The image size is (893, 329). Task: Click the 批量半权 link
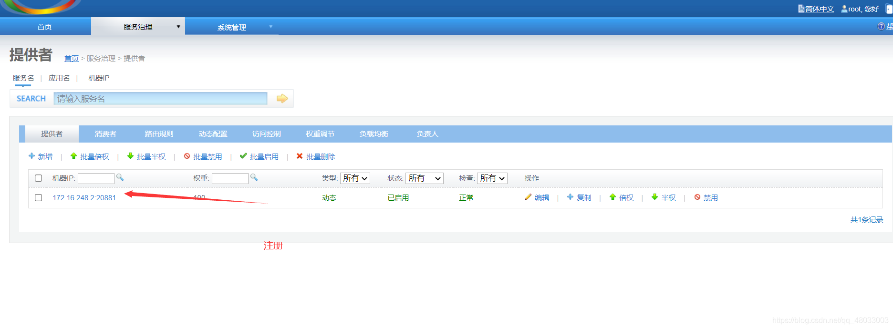[151, 156]
